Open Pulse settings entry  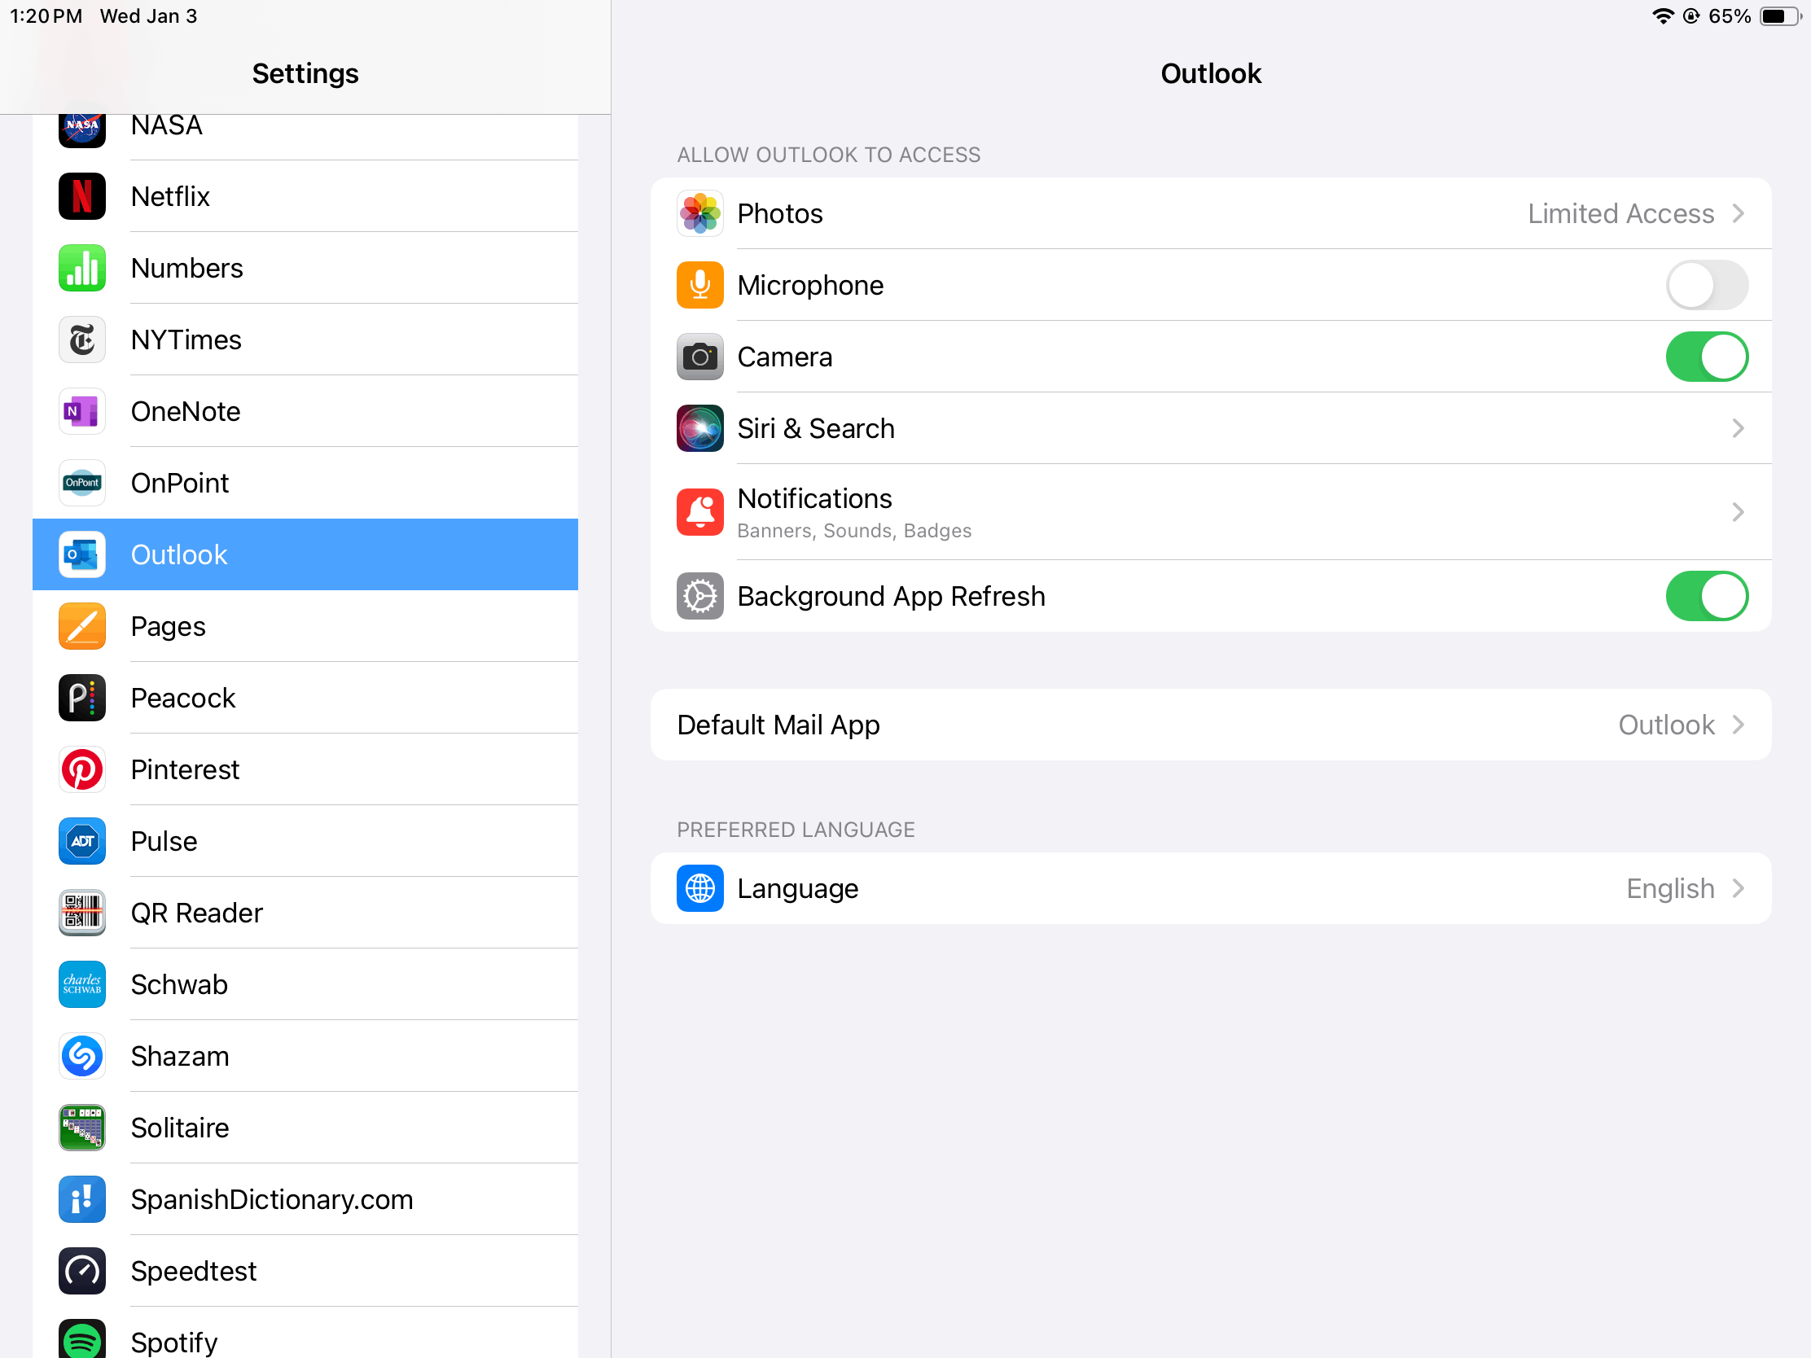click(305, 841)
